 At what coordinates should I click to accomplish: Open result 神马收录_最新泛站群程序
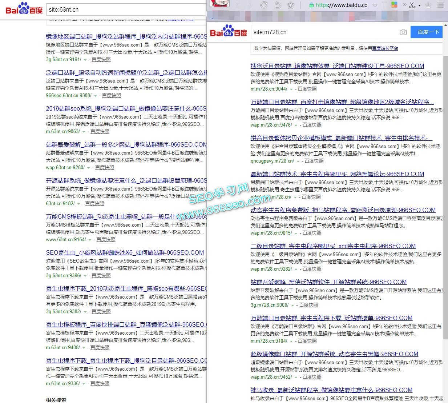(331, 390)
